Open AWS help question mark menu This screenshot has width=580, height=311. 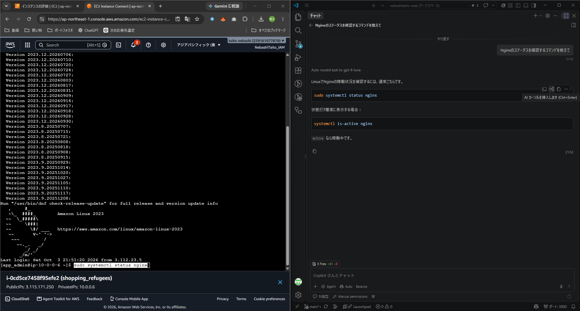pos(148,45)
